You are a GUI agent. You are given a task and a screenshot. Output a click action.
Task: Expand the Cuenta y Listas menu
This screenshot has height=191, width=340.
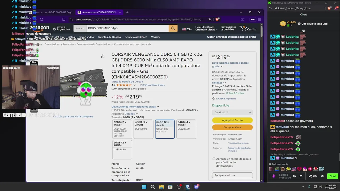click(x=206, y=28)
